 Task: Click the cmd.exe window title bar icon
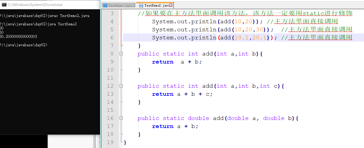coord(4,5)
